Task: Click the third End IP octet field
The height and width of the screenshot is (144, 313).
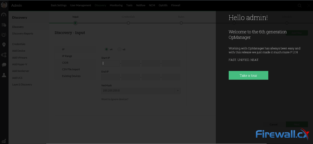Action: click(151, 77)
